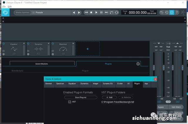Screen dimensions: 188x124
Task: Open the Help question mark
Action: [177, 12]
